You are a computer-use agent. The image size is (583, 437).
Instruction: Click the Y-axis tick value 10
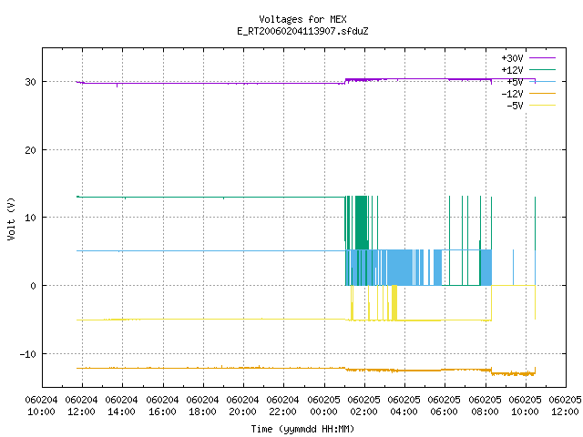(x=30, y=218)
